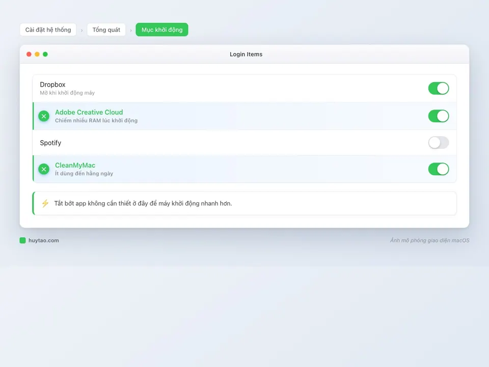
Task: Select the Mục khởi động breadcrumb
Action: click(162, 30)
